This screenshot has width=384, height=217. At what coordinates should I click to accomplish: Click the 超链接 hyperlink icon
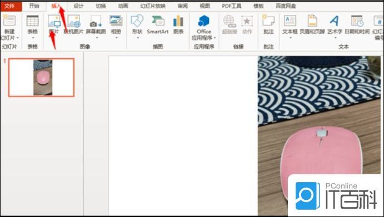(x=229, y=21)
